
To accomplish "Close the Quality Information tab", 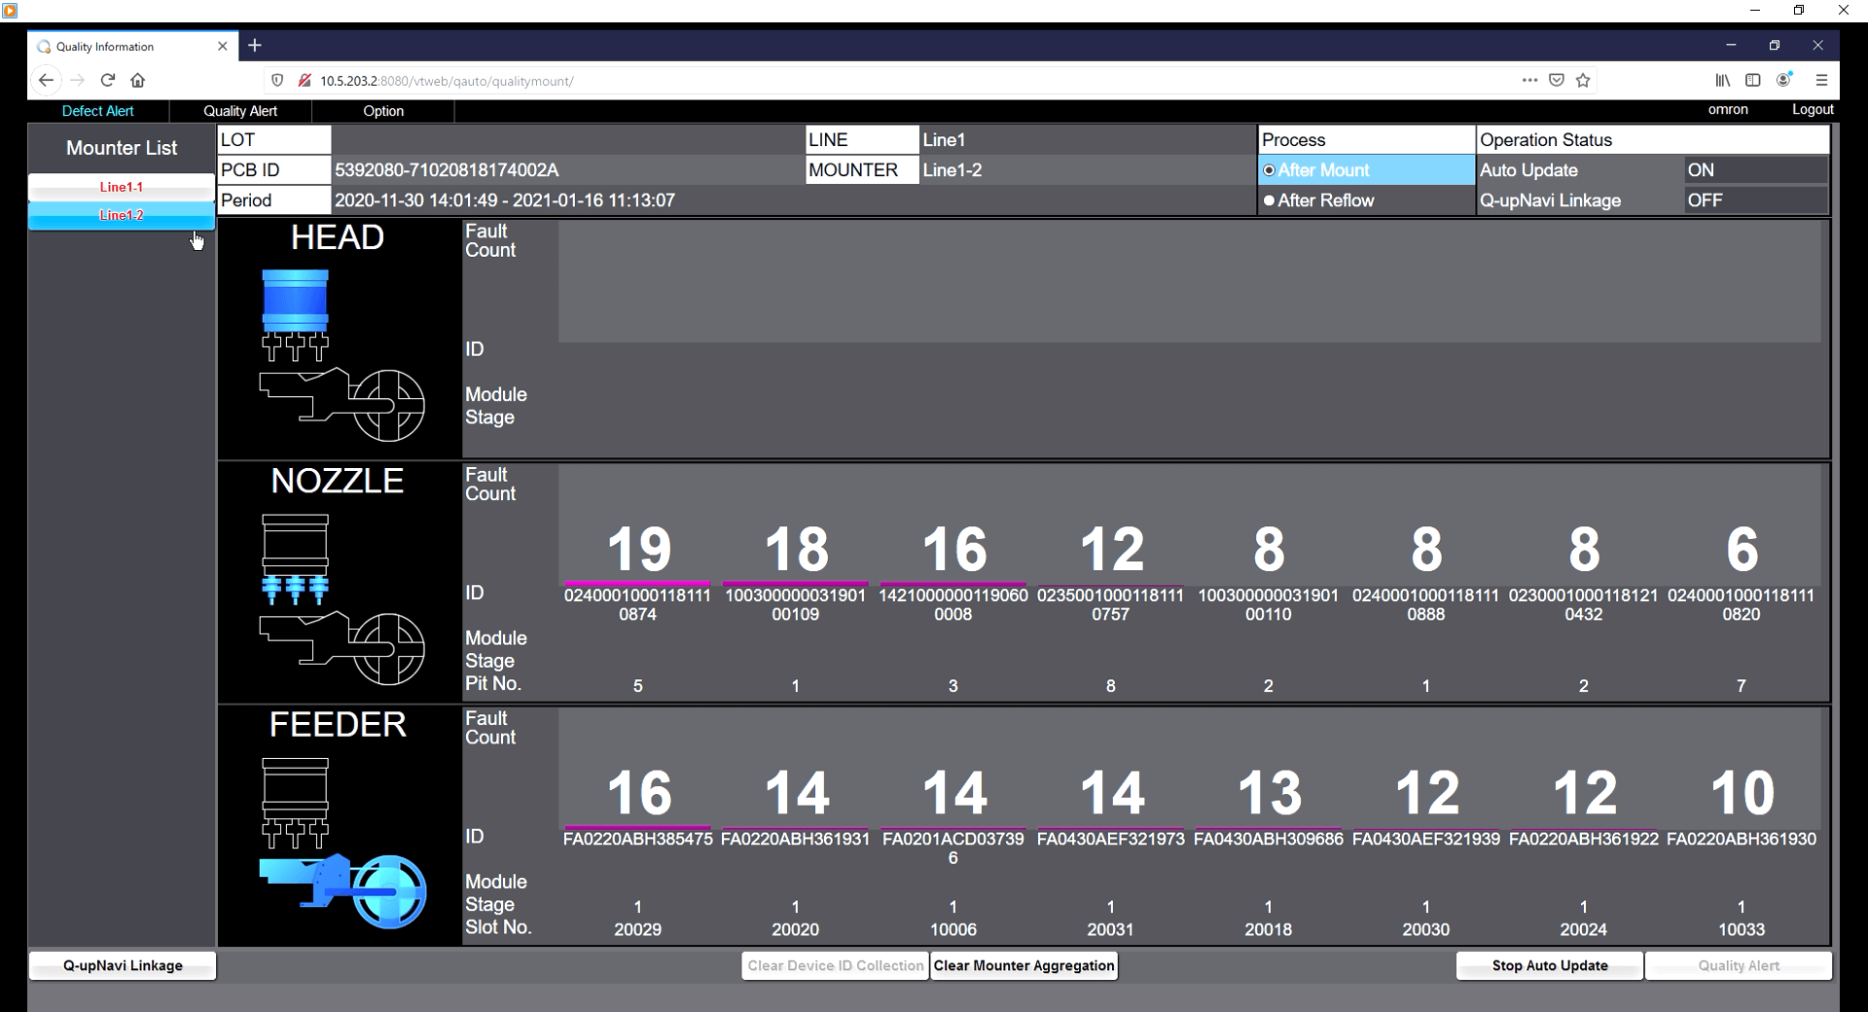I will tap(222, 46).
